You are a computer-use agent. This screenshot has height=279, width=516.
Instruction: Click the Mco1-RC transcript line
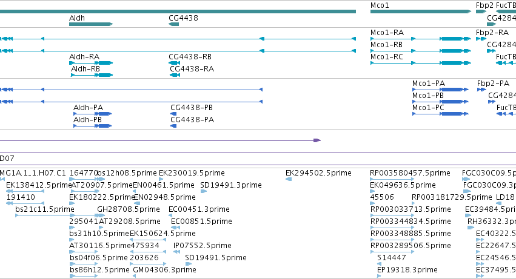pyautogui.click(x=421, y=63)
